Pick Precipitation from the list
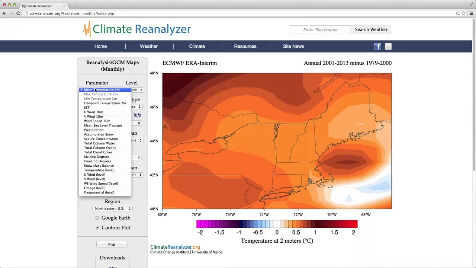This screenshot has width=476, height=268. tap(105, 130)
